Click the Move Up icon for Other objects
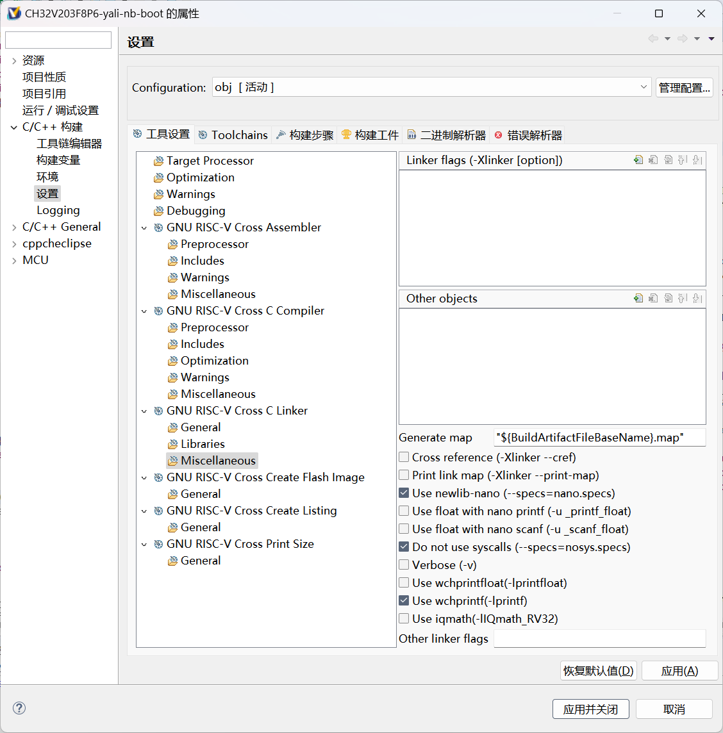This screenshot has height=733, width=723. tap(683, 299)
